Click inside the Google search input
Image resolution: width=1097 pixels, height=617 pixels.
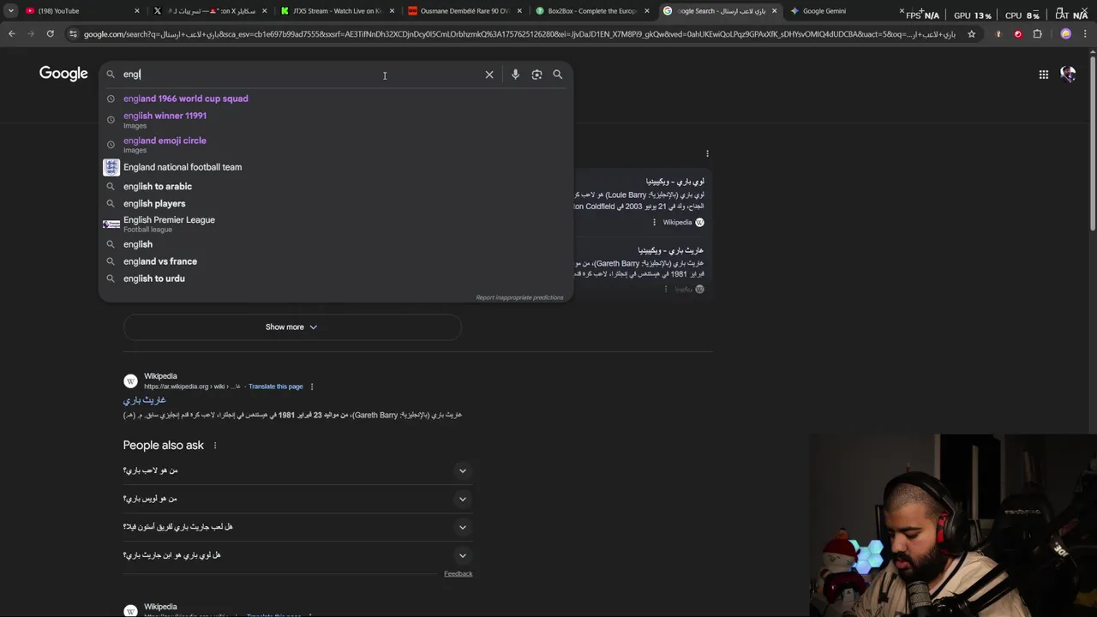(300, 75)
